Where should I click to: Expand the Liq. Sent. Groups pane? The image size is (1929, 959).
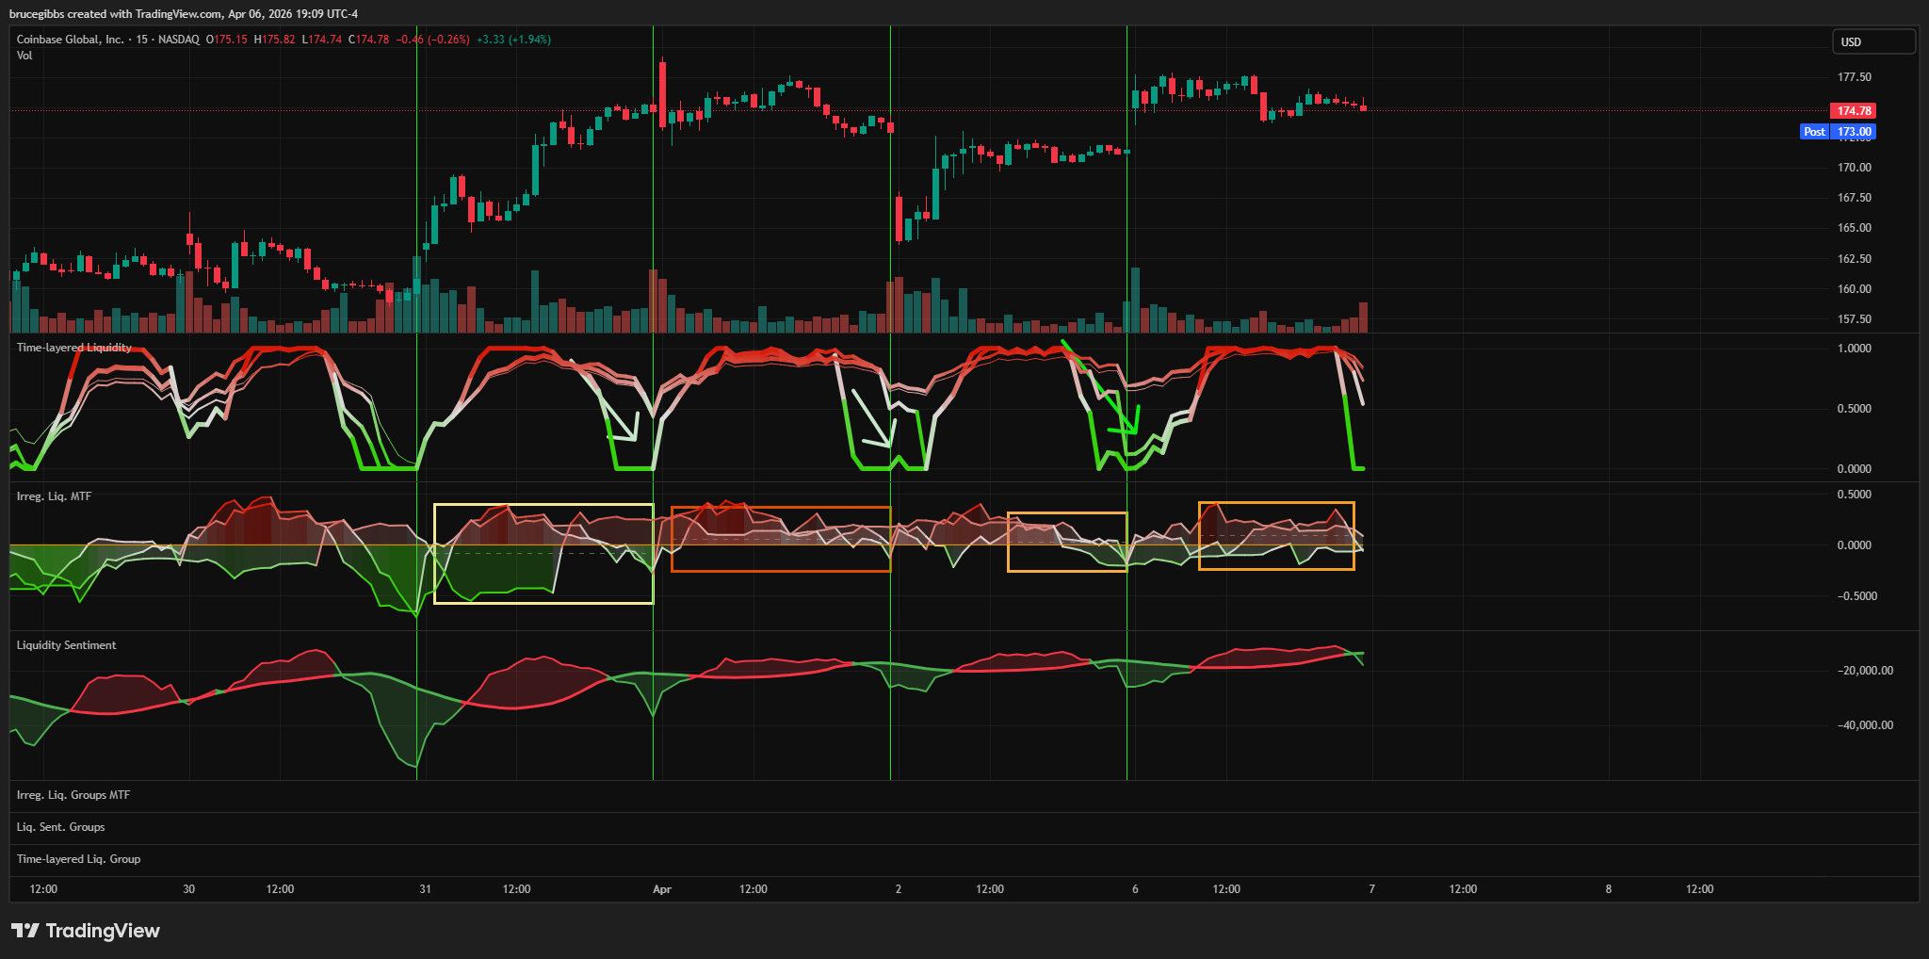click(61, 827)
